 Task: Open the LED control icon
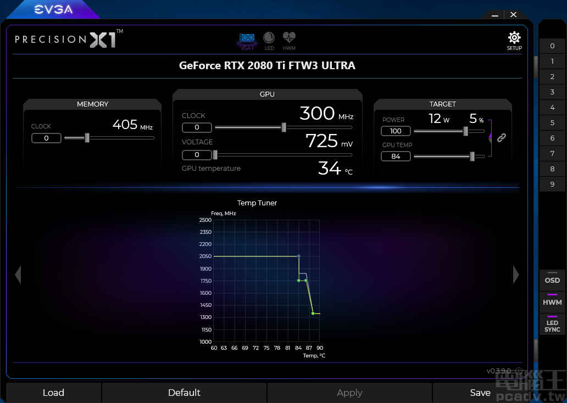(269, 41)
